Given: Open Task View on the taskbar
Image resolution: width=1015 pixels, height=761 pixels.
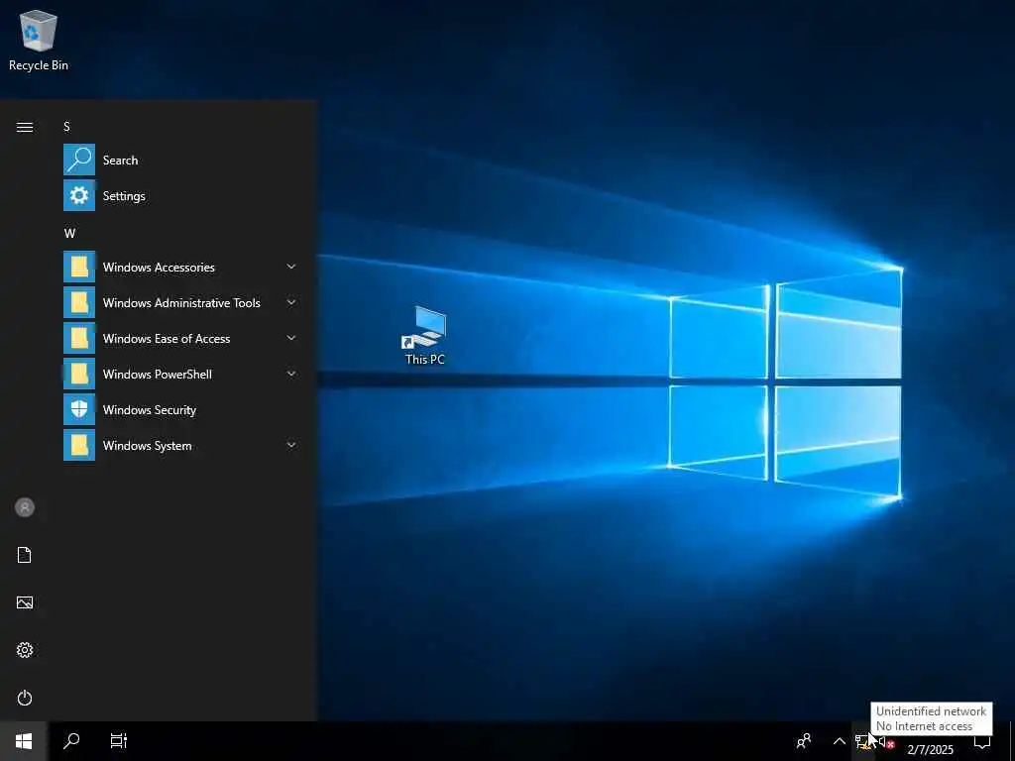Looking at the screenshot, I should [119, 741].
